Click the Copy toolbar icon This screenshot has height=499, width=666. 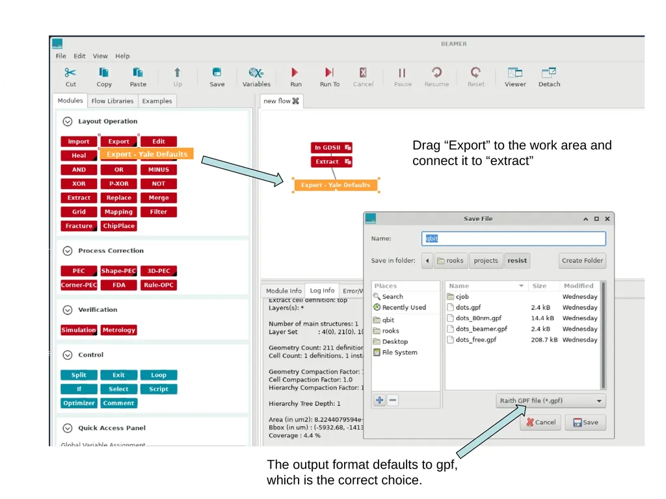pos(103,73)
